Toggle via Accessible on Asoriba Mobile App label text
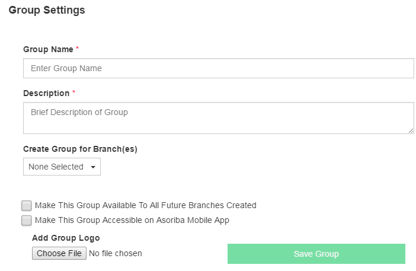The image size is (416, 271). pos(132,221)
